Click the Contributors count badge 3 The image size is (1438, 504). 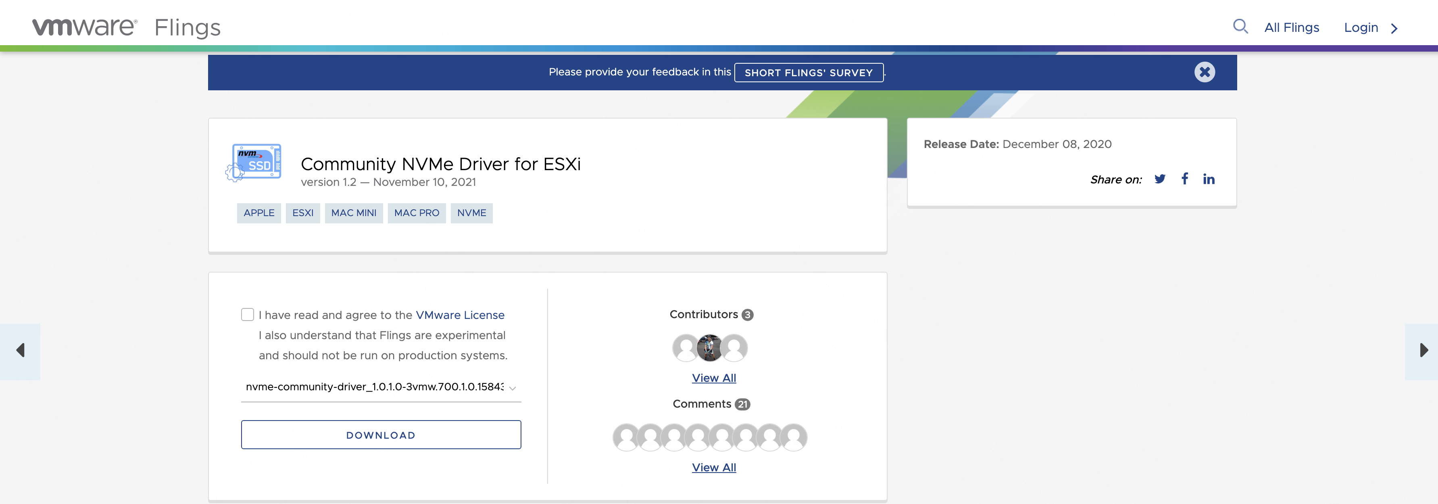(x=748, y=315)
